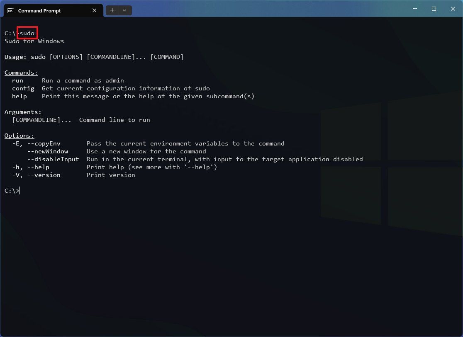Maximize the terminal window
Viewport: 463px width, 337px height.
click(x=434, y=9)
